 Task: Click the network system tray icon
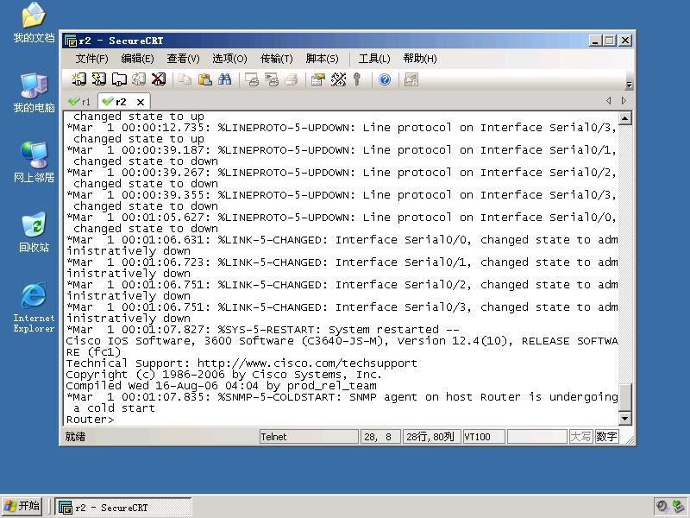pos(678,507)
